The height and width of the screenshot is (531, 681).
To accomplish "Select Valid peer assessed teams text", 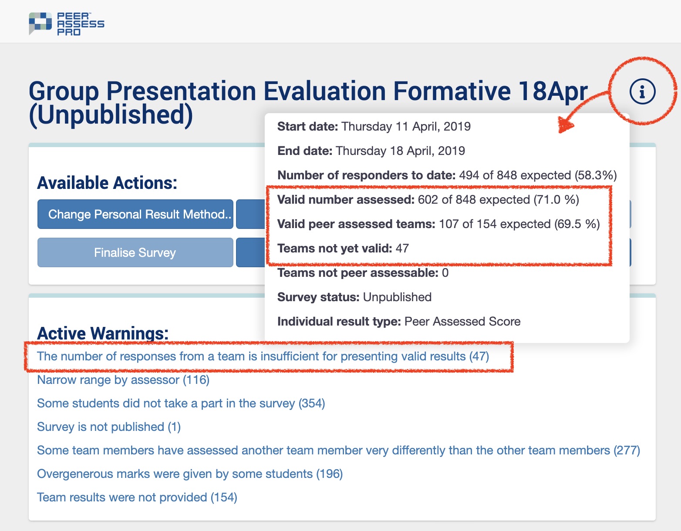I will pos(438,224).
